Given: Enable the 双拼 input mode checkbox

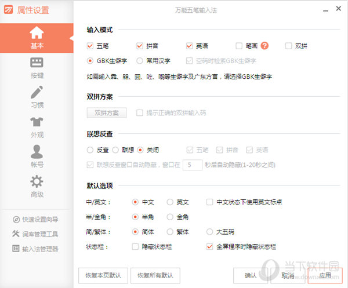Looking at the screenshot, I should click(288, 46).
